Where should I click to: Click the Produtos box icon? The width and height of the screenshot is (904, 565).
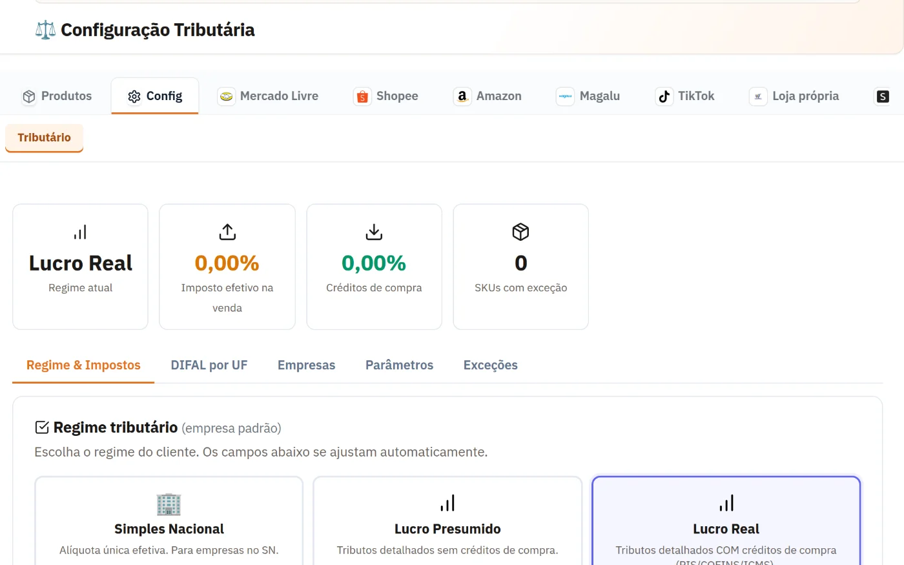coord(29,96)
